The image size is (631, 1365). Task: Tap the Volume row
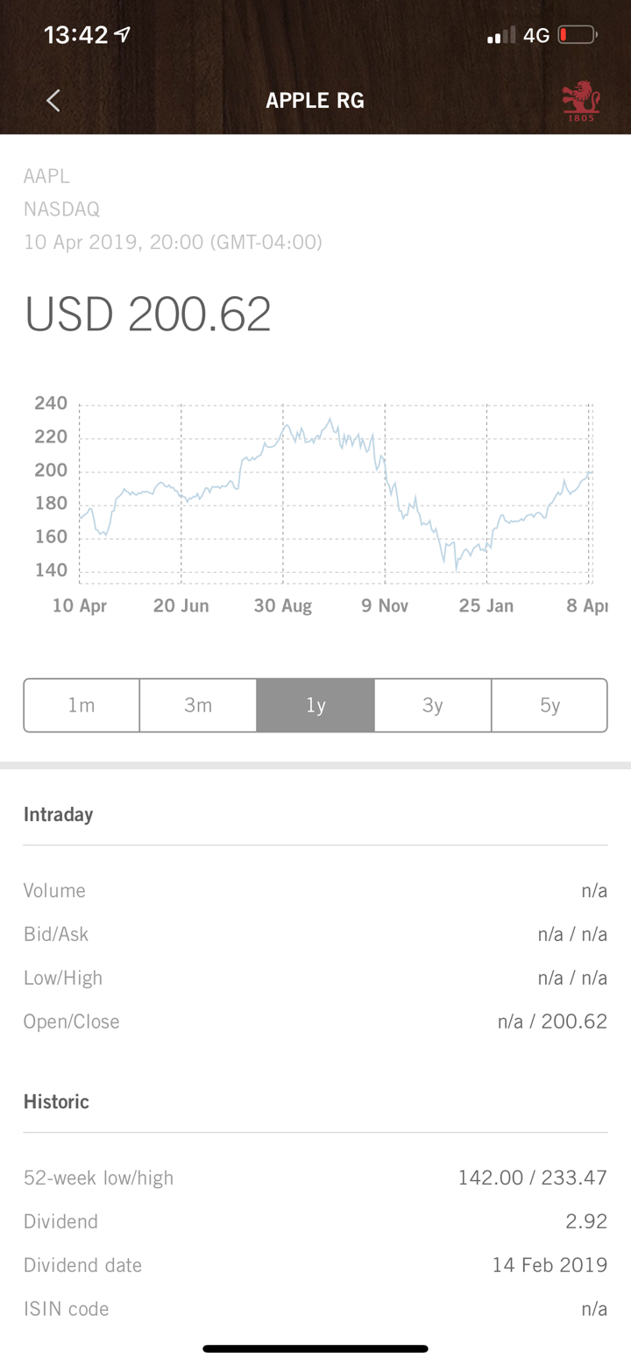coord(315,890)
